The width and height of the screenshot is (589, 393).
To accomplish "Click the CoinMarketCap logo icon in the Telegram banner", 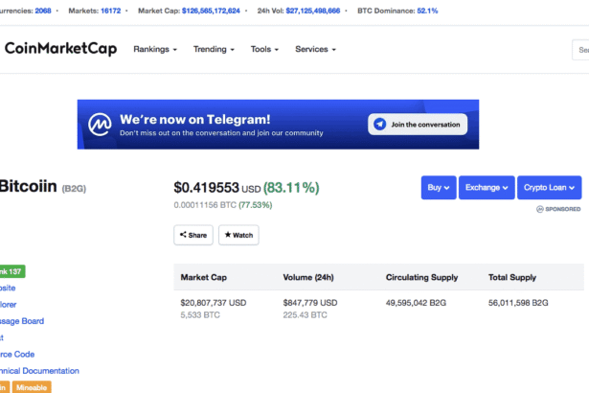I will pyautogui.click(x=100, y=125).
